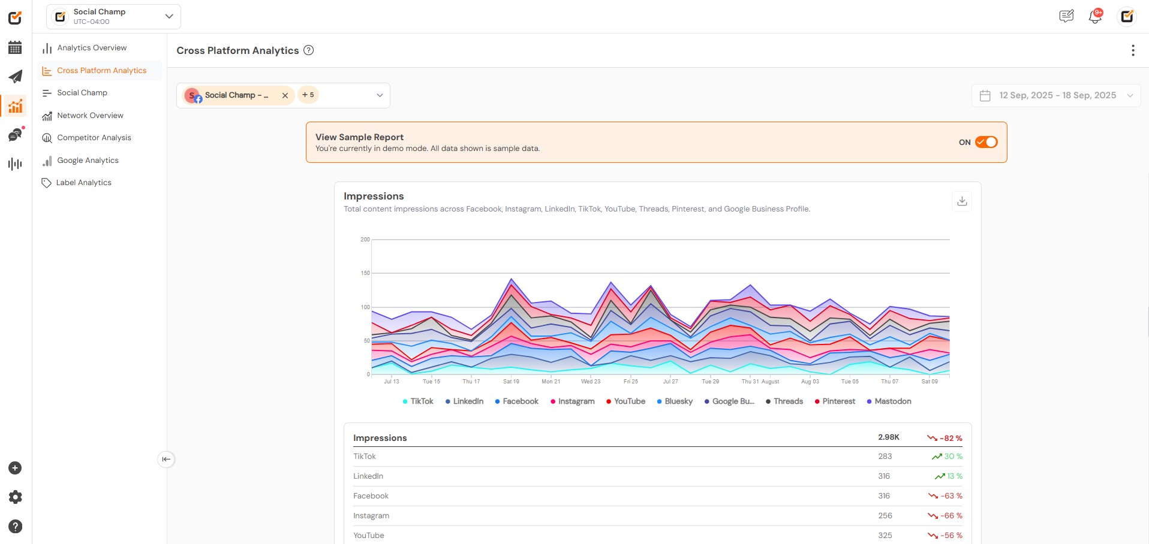Open the three-dot more options menu
1149x544 pixels.
(1133, 50)
